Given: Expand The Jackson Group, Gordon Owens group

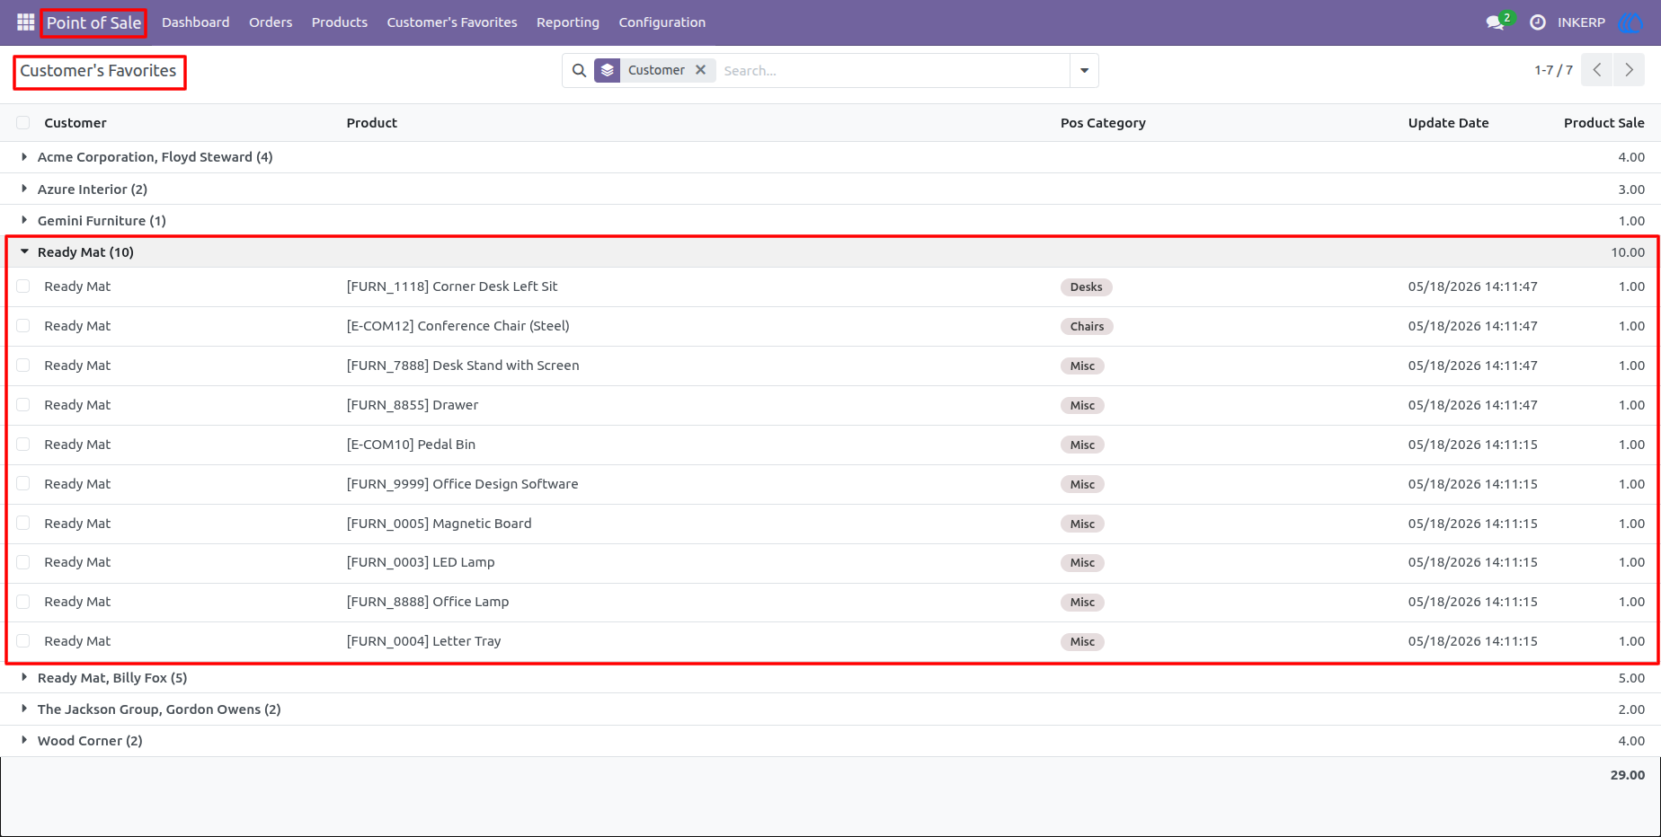Looking at the screenshot, I should pos(24,709).
